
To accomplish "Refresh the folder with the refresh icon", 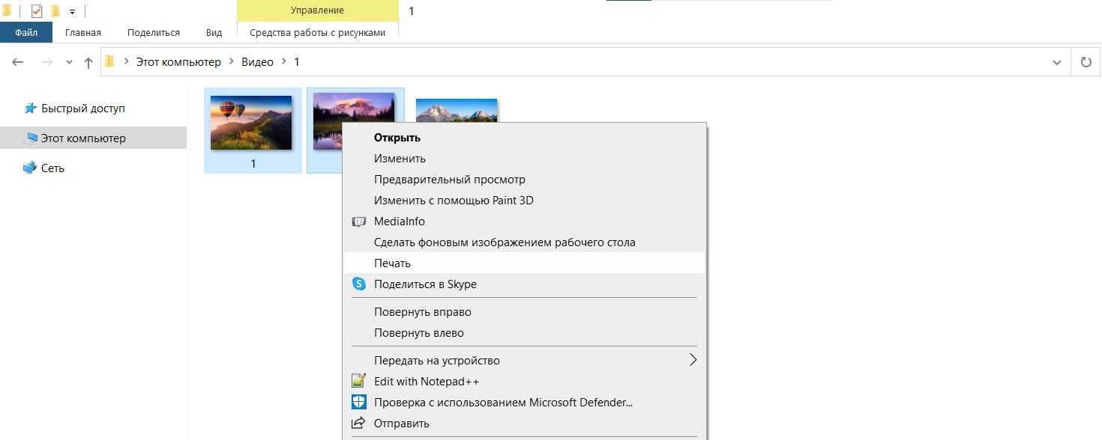I will coord(1086,62).
